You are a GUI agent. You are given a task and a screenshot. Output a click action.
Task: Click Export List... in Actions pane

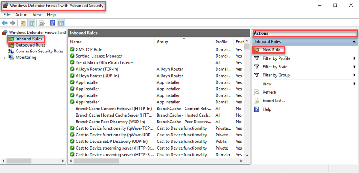tap(273, 101)
